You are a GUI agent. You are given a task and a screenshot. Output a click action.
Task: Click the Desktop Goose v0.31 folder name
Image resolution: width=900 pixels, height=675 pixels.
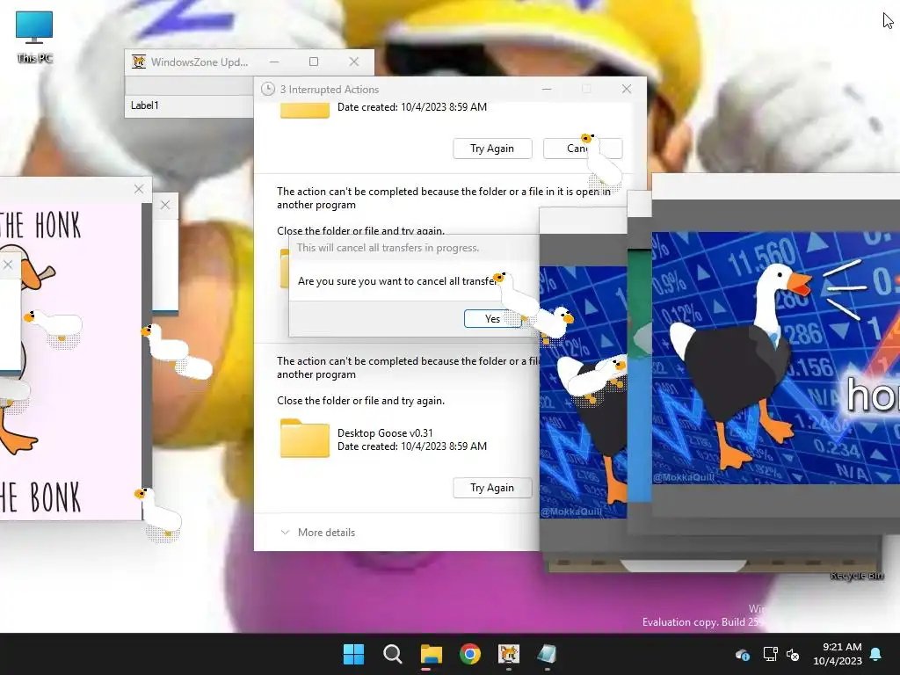[385, 432]
